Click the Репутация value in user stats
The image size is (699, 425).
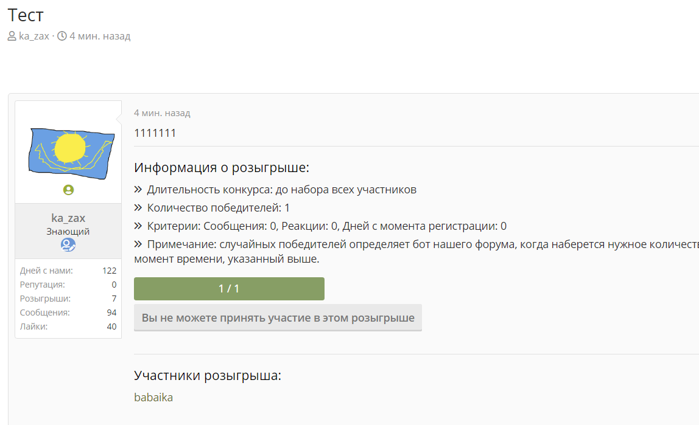click(114, 285)
